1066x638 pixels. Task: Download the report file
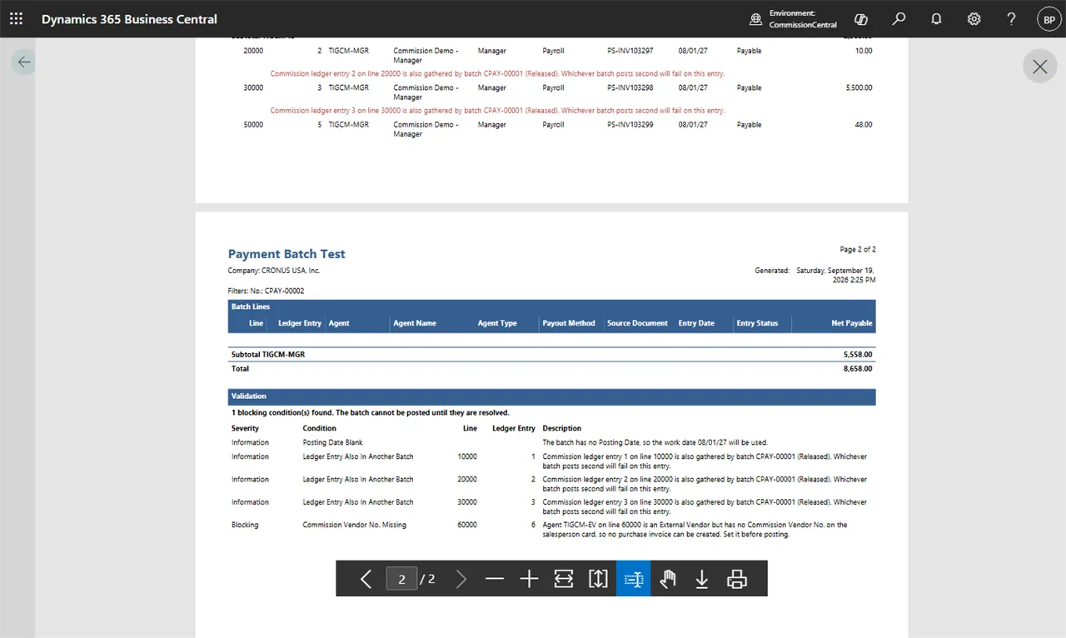pyautogui.click(x=702, y=579)
